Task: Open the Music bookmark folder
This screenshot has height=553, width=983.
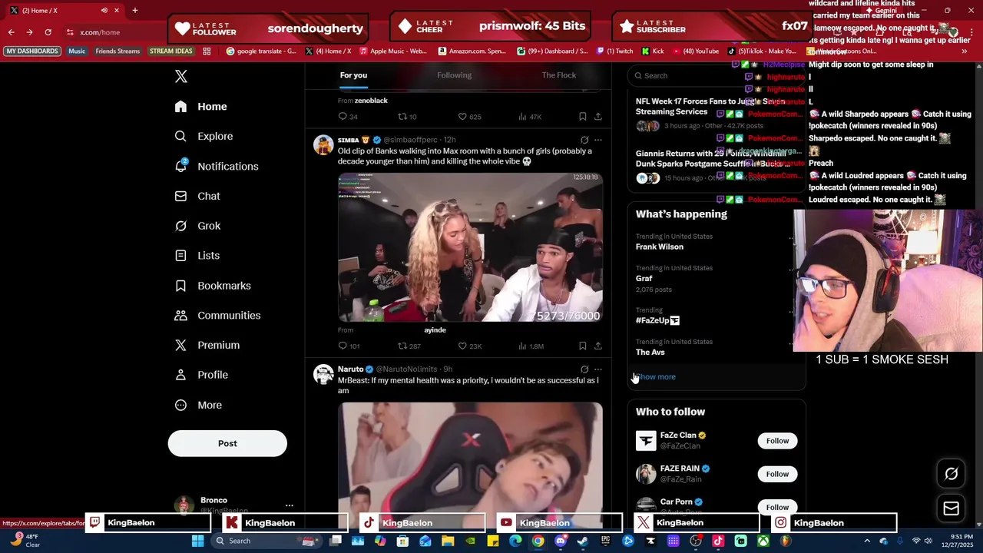Action: [x=77, y=51]
